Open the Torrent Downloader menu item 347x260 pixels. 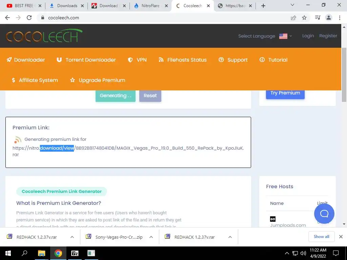pos(86,60)
